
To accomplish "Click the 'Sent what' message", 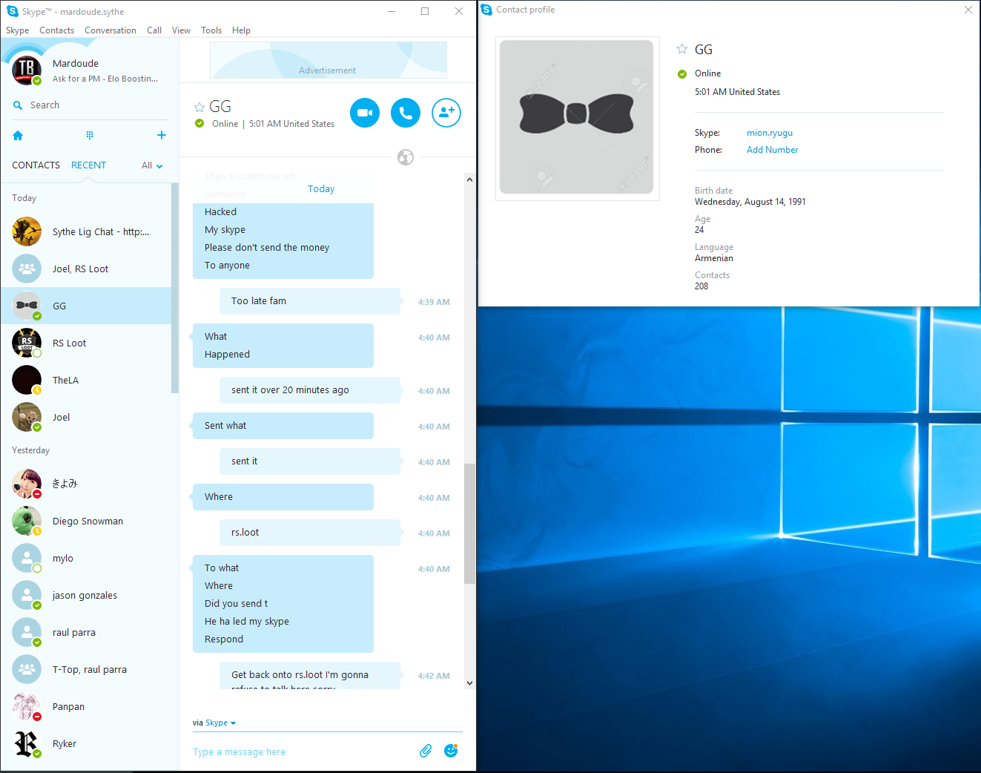I will pos(283,426).
